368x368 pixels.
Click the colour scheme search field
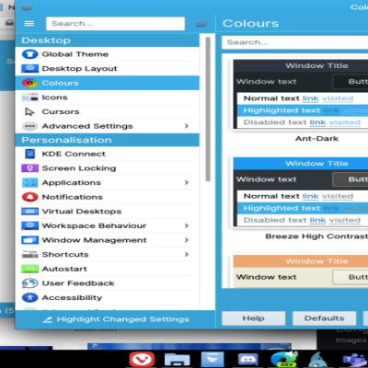(295, 42)
